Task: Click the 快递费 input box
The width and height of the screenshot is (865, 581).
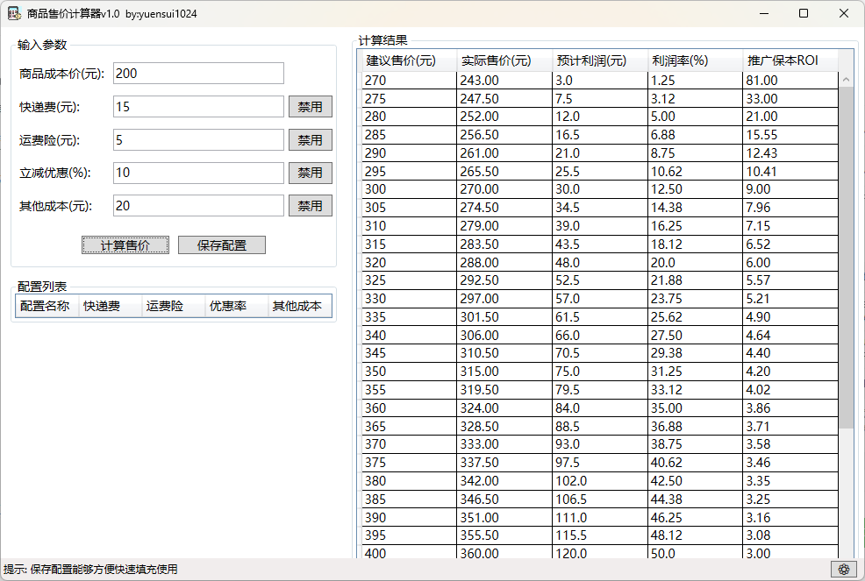Action: click(x=198, y=107)
